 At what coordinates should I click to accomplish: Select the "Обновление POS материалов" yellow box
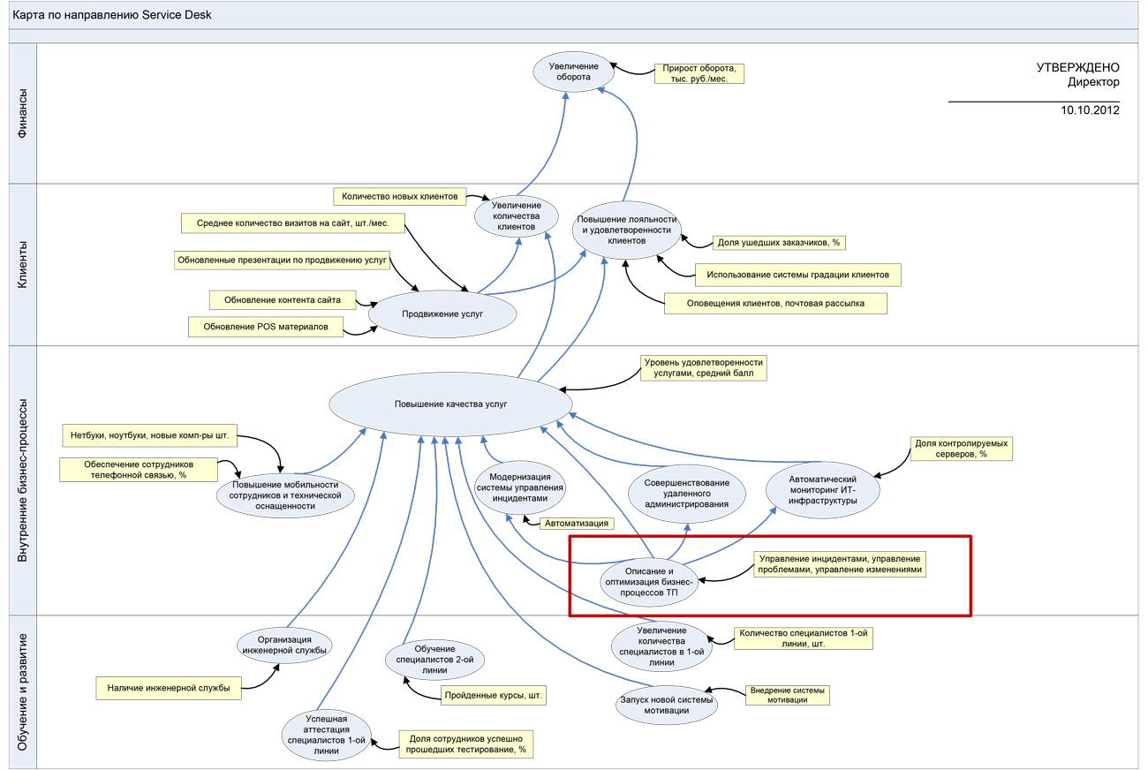(266, 327)
